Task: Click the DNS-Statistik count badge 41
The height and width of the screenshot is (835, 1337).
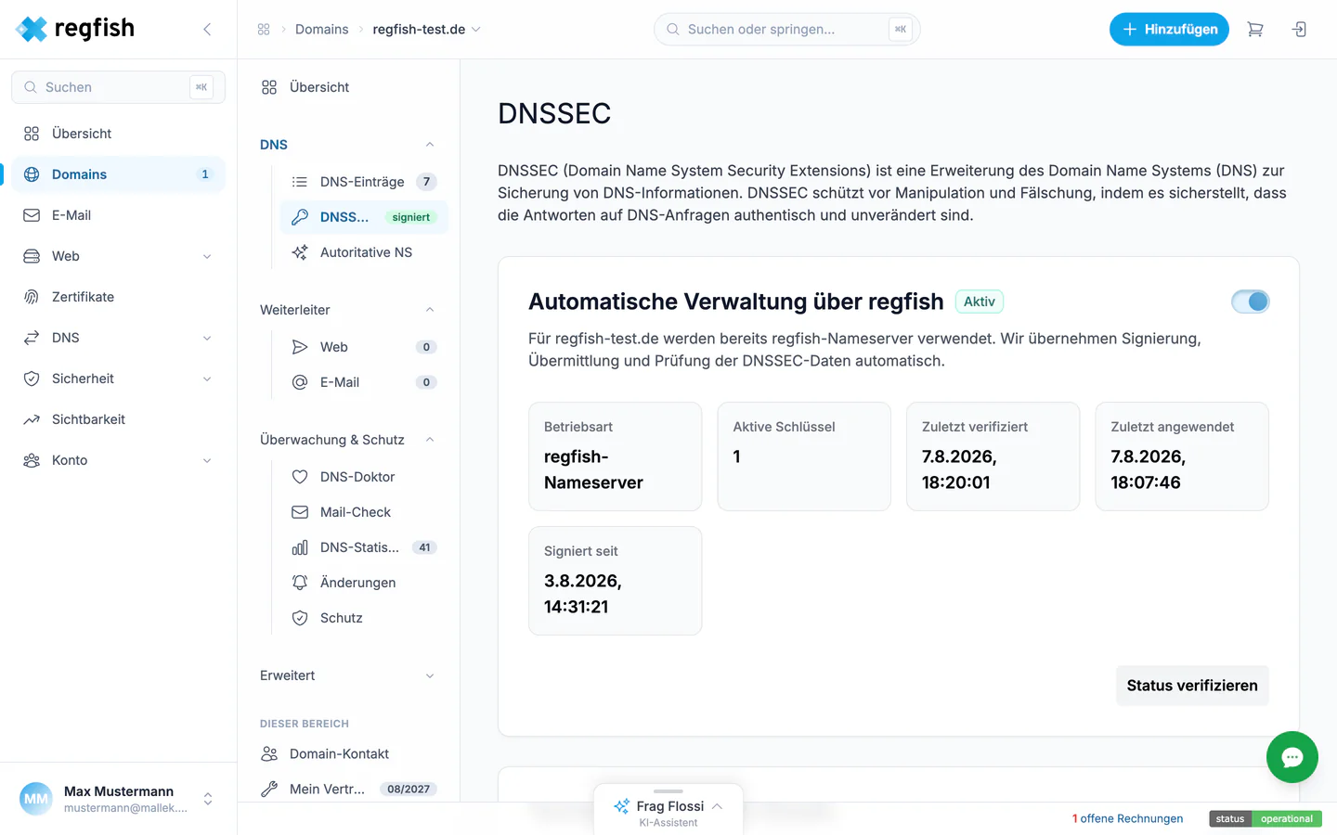Action: 424,547
